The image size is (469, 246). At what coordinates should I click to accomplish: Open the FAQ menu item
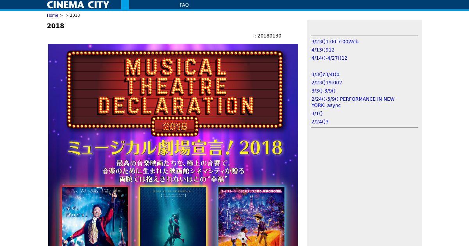pos(184,5)
